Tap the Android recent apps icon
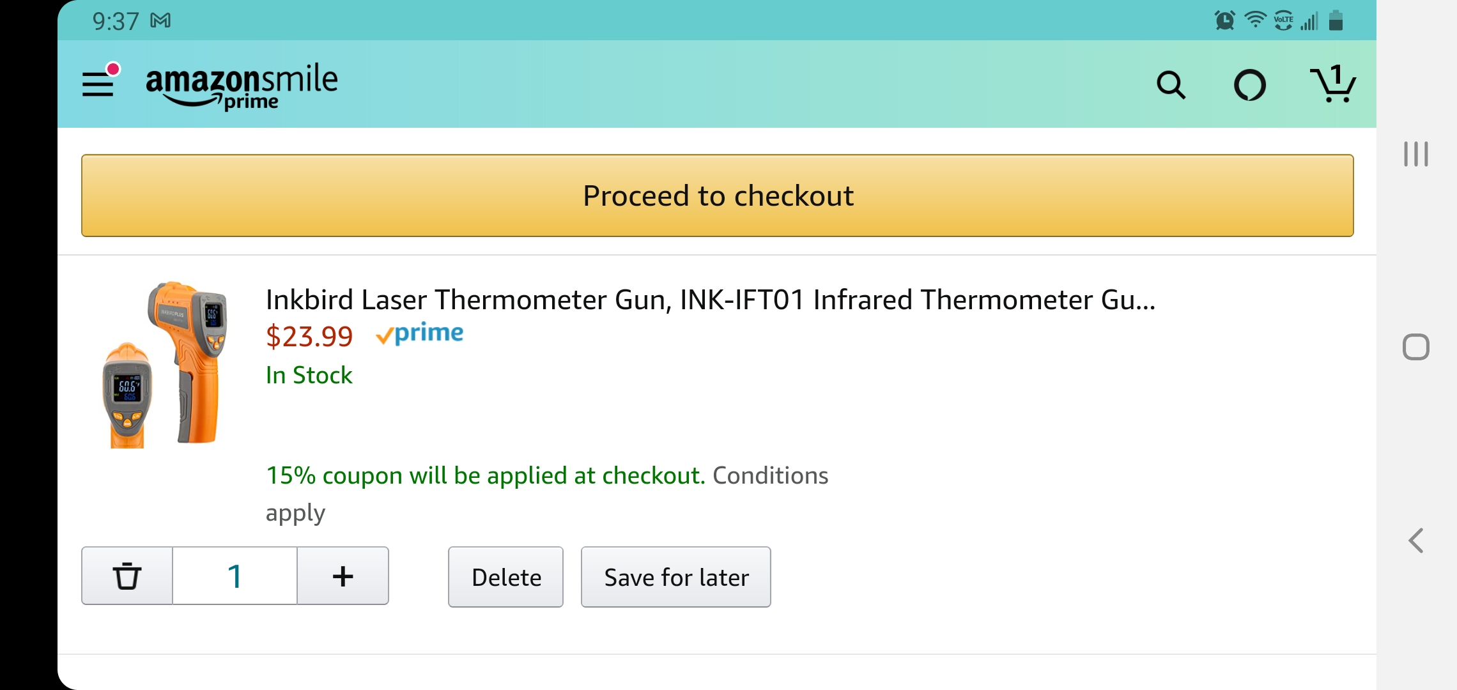1457x690 pixels. [1416, 154]
